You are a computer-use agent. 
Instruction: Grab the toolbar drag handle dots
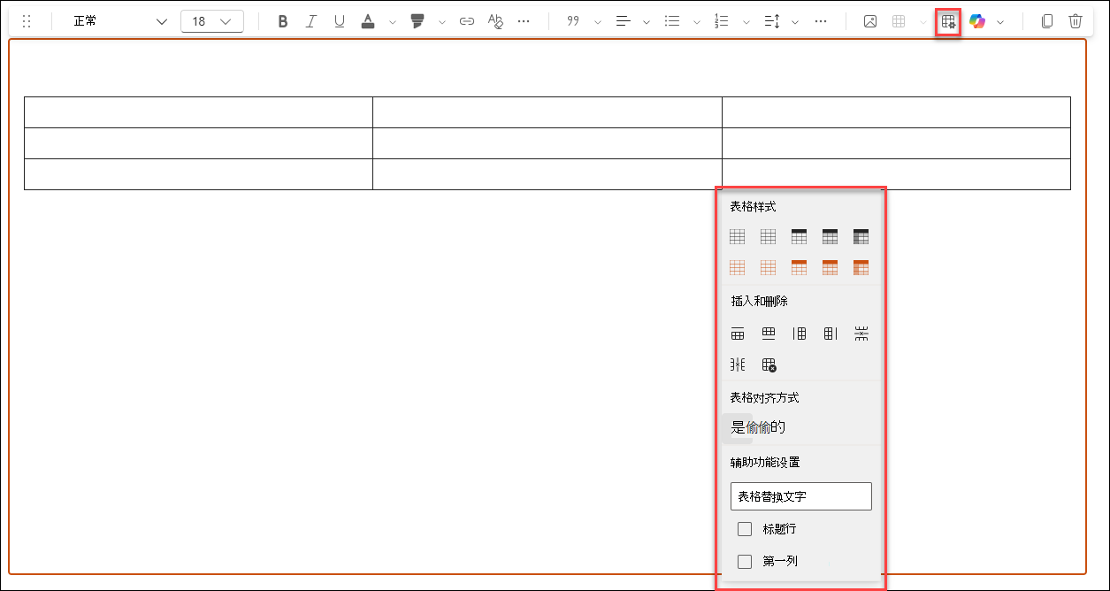27,21
